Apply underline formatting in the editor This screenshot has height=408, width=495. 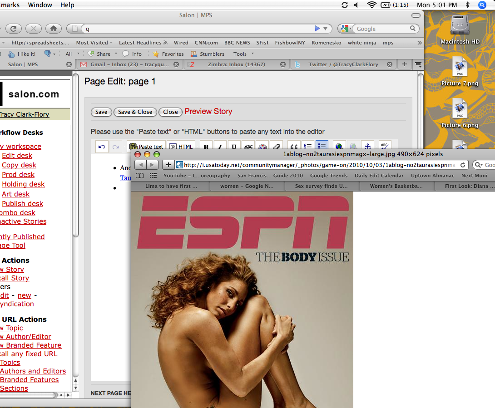(x=234, y=147)
